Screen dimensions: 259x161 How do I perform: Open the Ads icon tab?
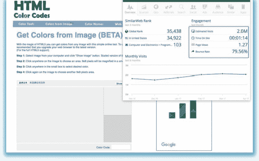(x=205, y=9)
